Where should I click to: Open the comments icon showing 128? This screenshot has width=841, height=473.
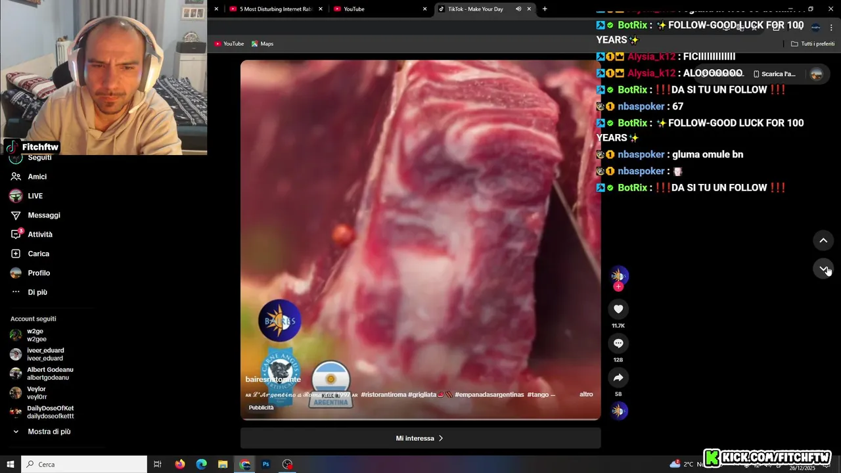tap(618, 343)
